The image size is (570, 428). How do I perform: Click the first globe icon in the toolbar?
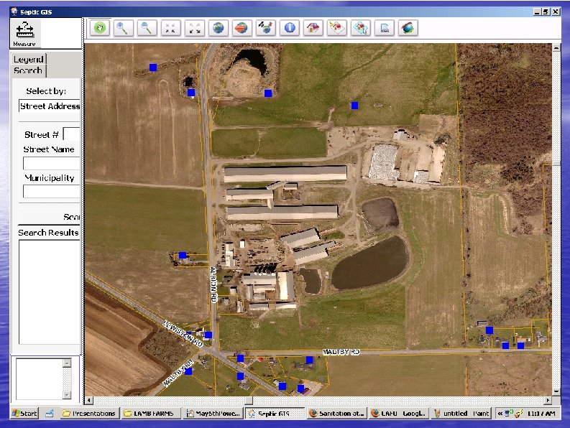click(x=219, y=28)
